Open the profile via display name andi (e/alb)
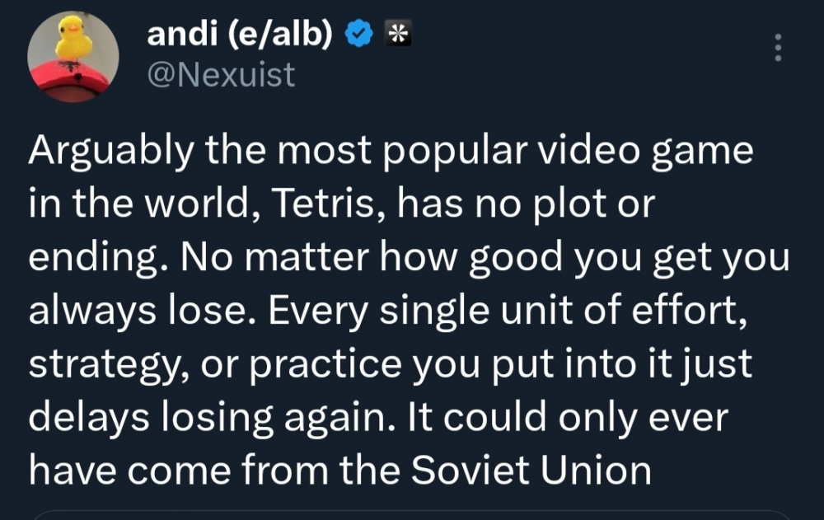 [x=241, y=35]
